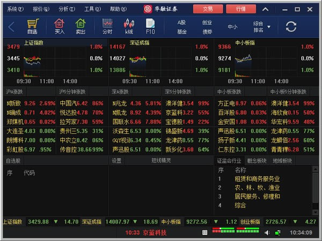
Task: Switch to the 地域板块 tab
Action: coord(282,160)
